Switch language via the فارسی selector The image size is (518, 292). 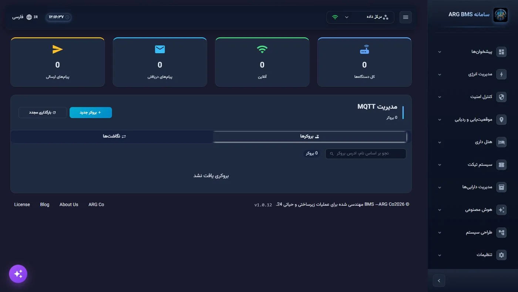coord(25,17)
